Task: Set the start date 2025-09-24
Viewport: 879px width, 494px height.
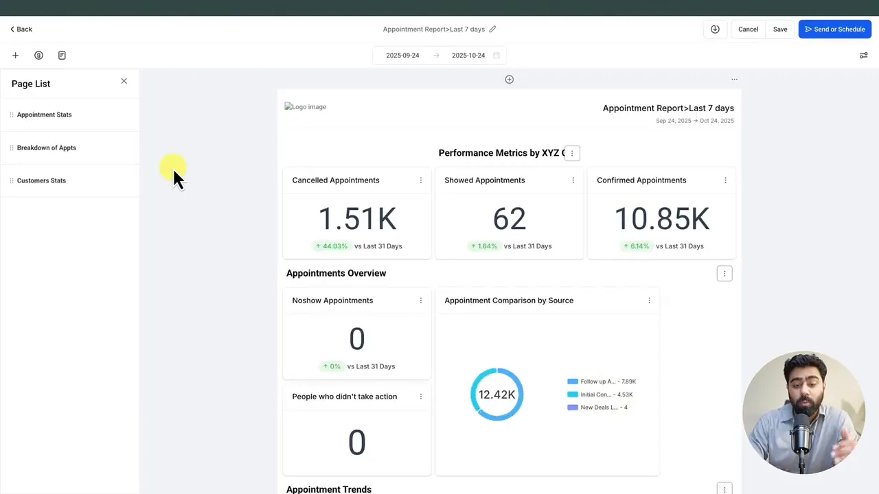Action: coord(402,55)
